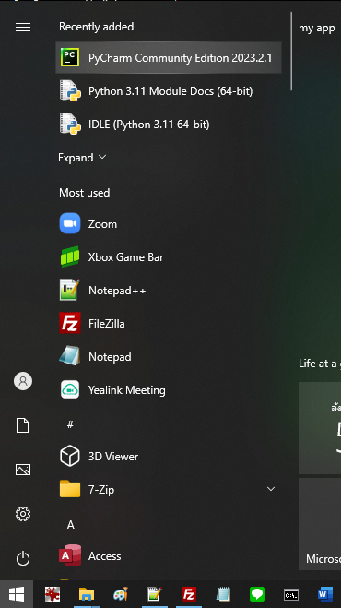
Task: Open FileZilla in the Most used list
Action: click(x=169, y=324)
